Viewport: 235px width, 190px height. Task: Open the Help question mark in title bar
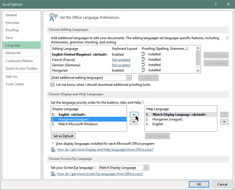(216, 4)
